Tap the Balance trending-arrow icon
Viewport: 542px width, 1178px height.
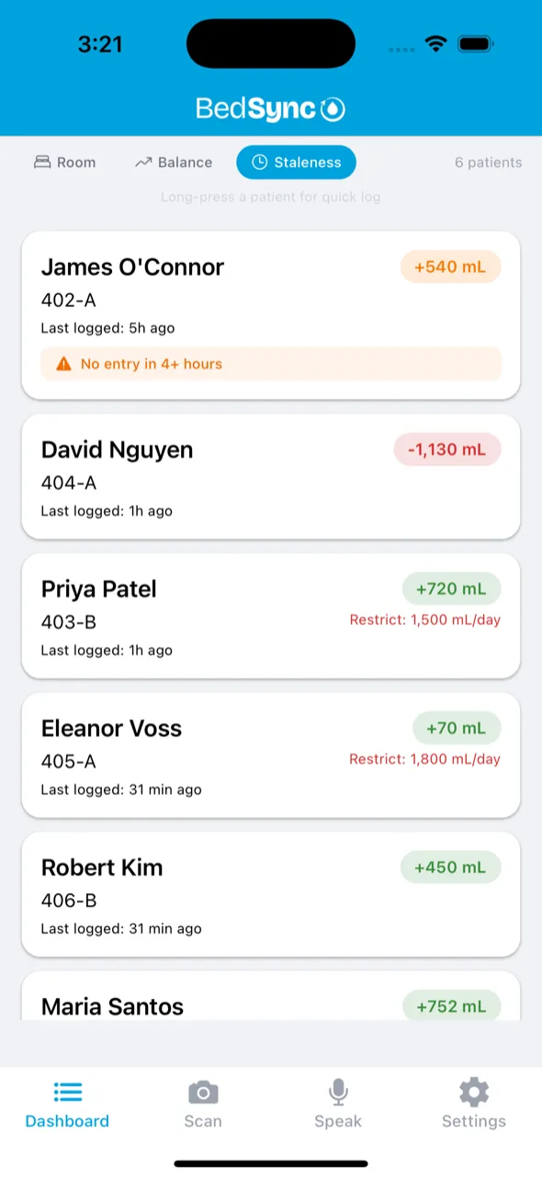(x=142, y=162)
